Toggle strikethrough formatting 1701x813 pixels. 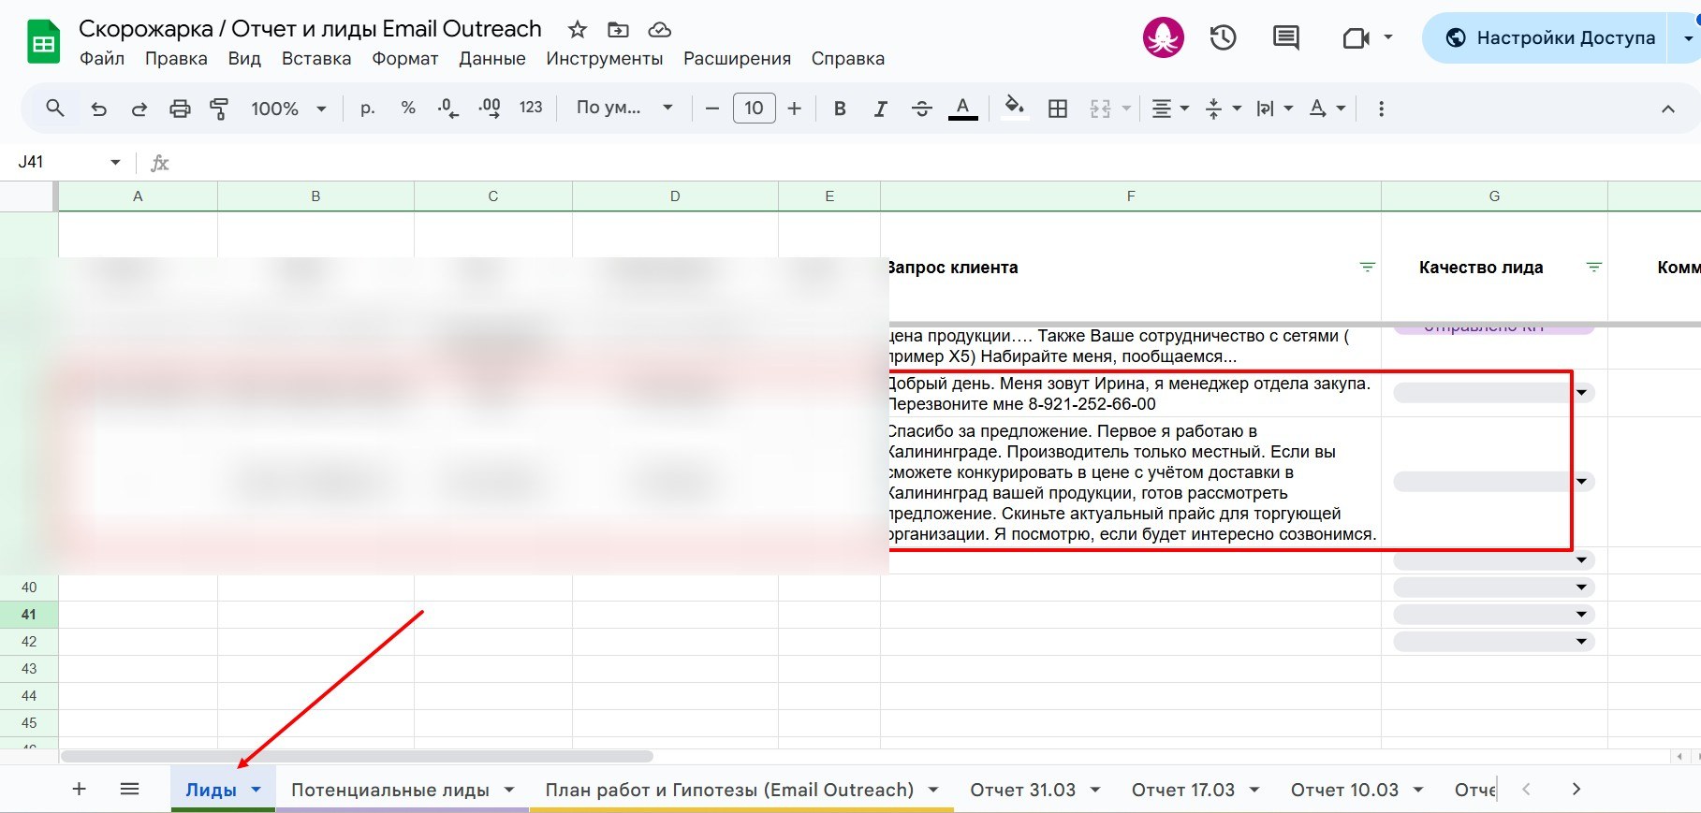point(921,109)
